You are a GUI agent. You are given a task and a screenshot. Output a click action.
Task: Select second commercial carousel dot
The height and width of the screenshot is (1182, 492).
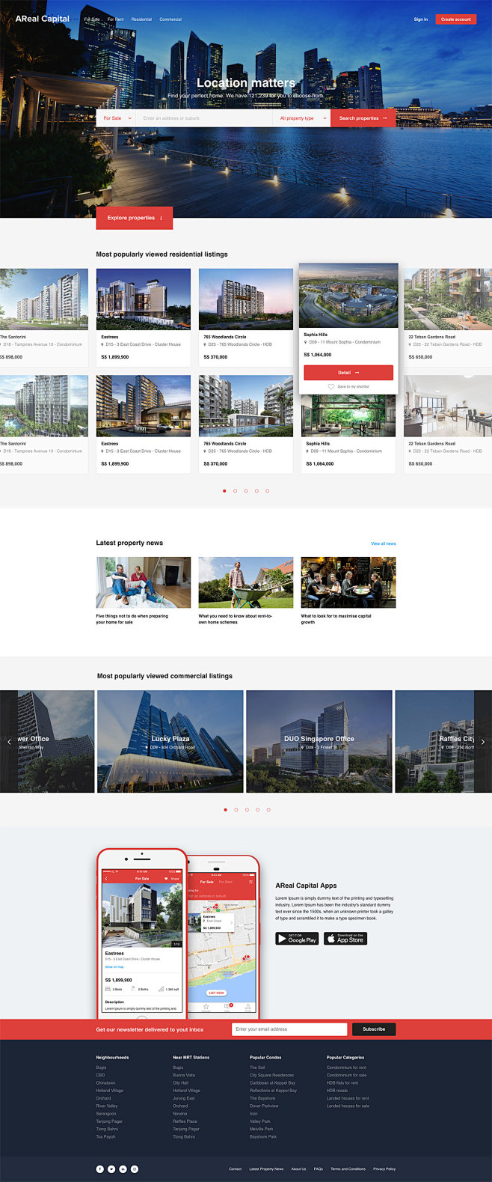236,809
